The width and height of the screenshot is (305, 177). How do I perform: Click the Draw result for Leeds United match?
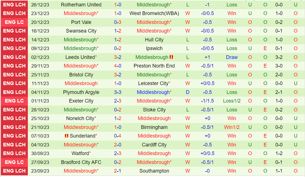(232, 57)
